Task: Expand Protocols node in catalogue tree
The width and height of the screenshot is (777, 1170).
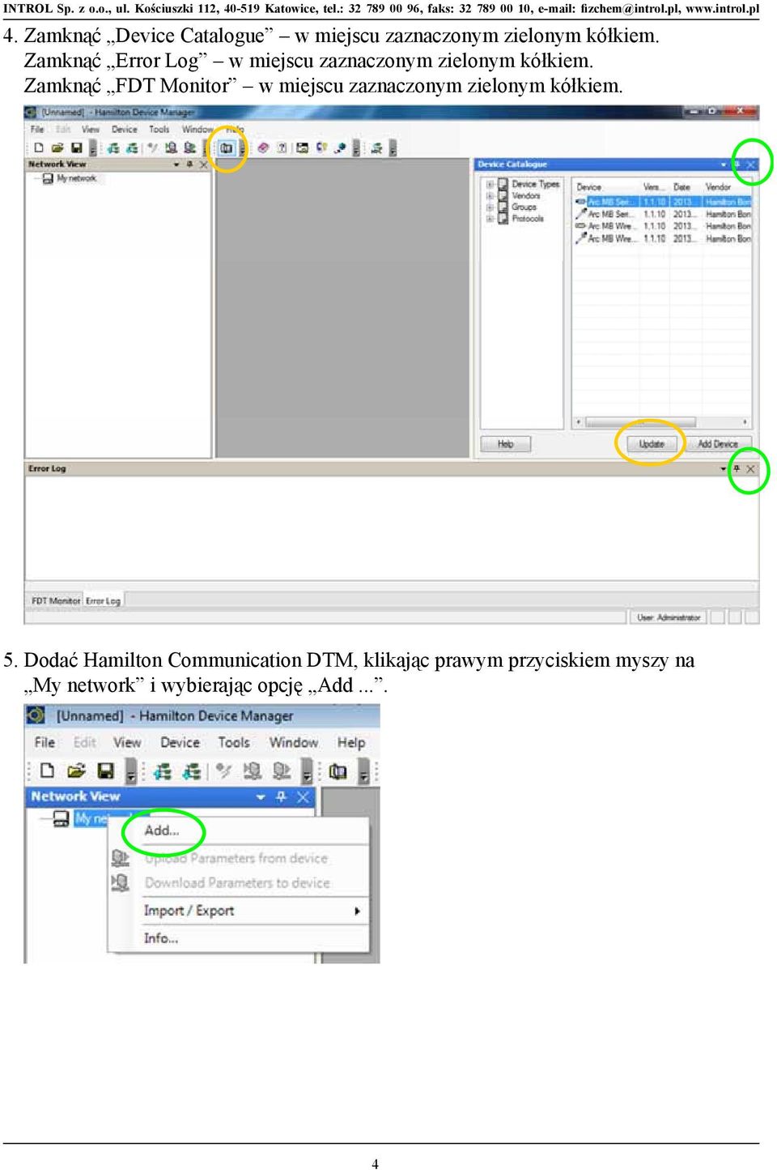Action: click(x=490, y=219)
